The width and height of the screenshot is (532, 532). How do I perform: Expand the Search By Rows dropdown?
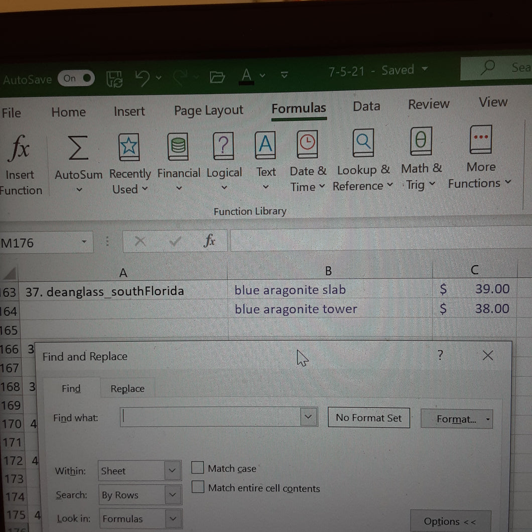click(140, 495)
